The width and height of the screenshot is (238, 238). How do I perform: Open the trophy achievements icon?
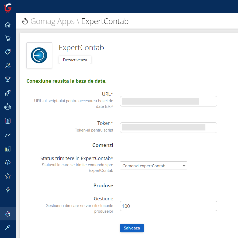pos(8,79)
